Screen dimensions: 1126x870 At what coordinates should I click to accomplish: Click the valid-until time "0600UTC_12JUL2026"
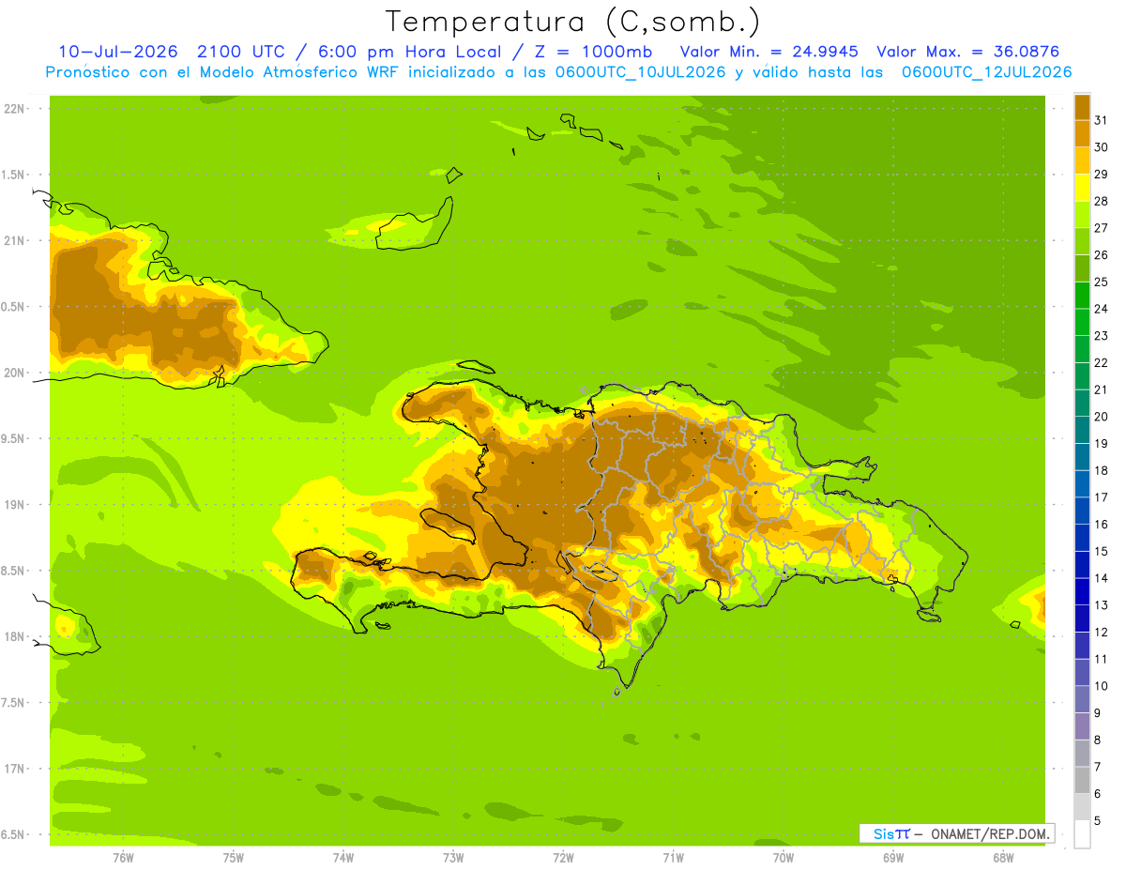click(986, 72)
